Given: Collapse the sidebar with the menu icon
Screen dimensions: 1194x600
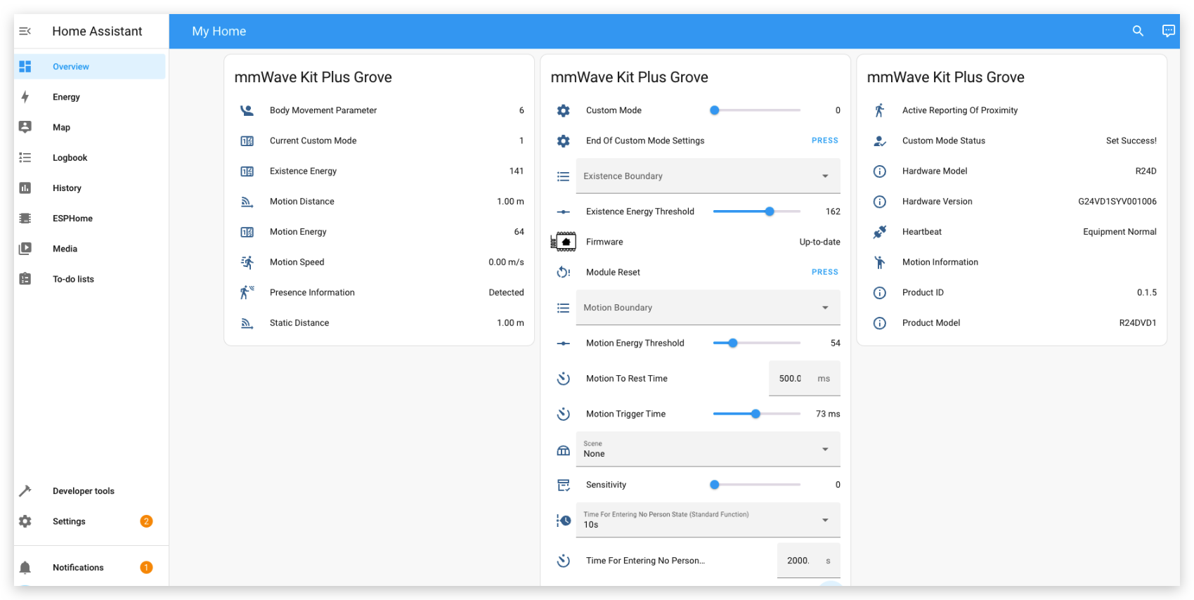Looking at the screenshot, I should point(25,31).
